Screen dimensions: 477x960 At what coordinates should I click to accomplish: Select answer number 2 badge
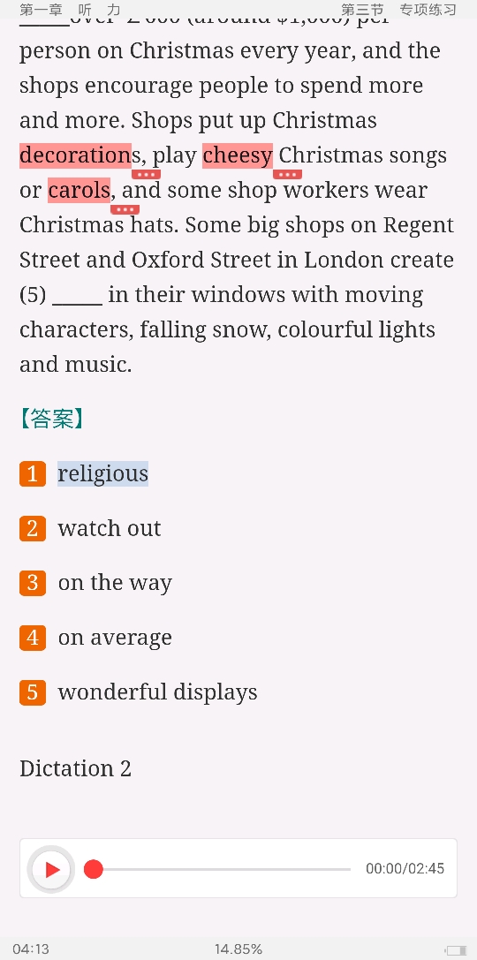pyautogui.click(x=33, y=528)
